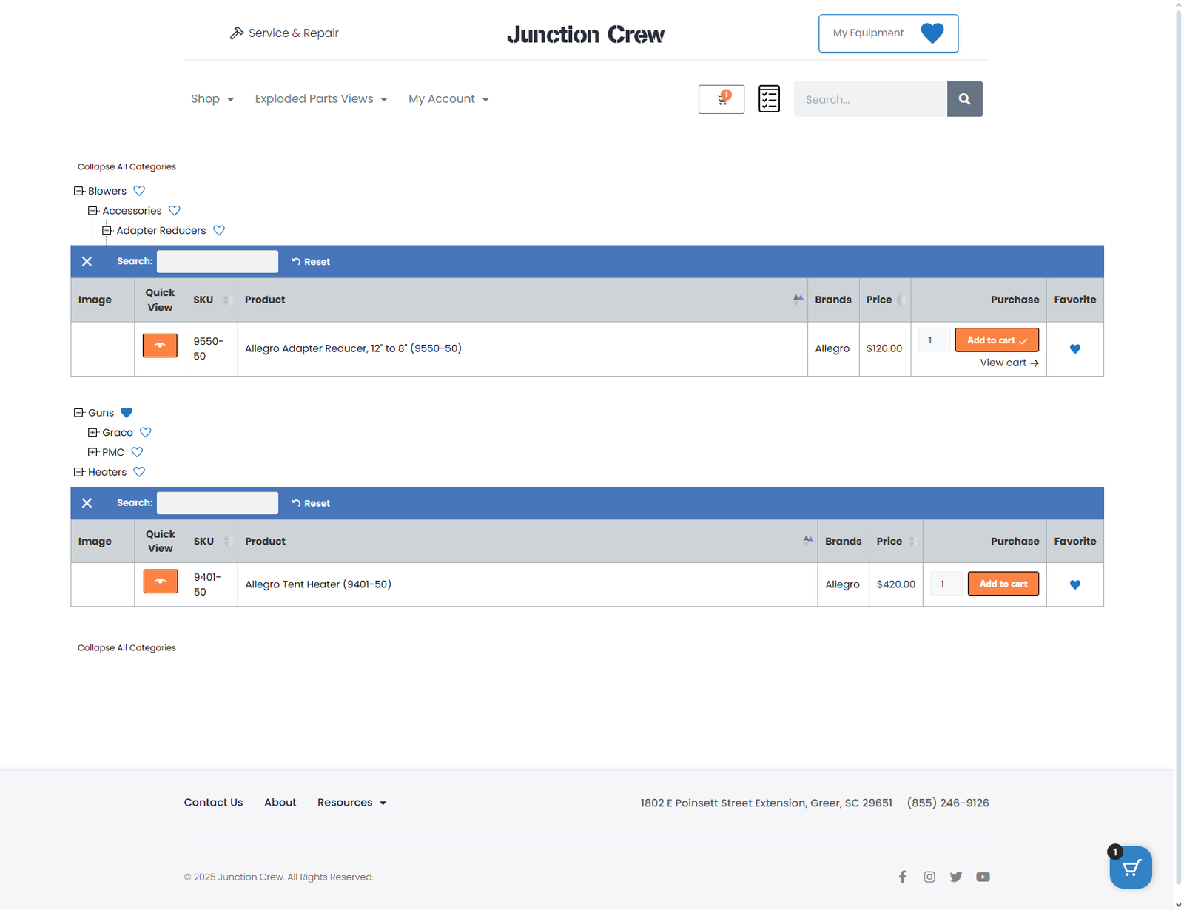
Task: Close the Heaters table search bar
Action: [87, 503]
